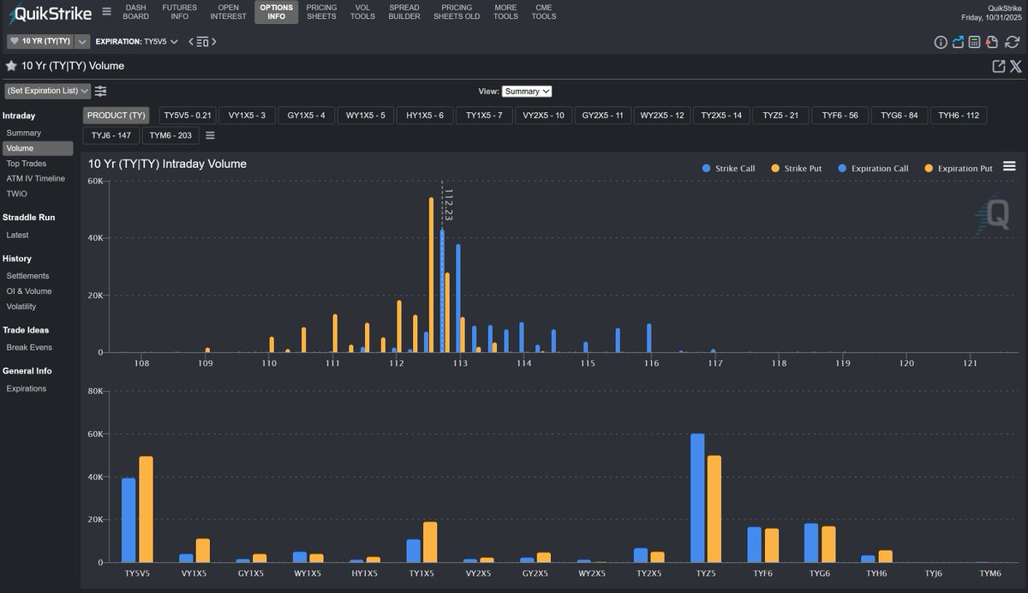The width and height of the screenshot is (1028, 593).
Task: Switch to the OPEN INTEREST menu
Action: [228, 12]
